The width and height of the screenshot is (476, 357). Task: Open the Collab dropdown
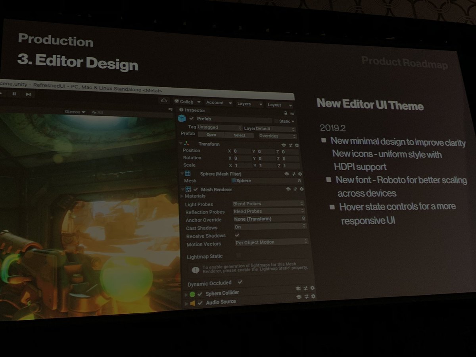pos(188,102)
